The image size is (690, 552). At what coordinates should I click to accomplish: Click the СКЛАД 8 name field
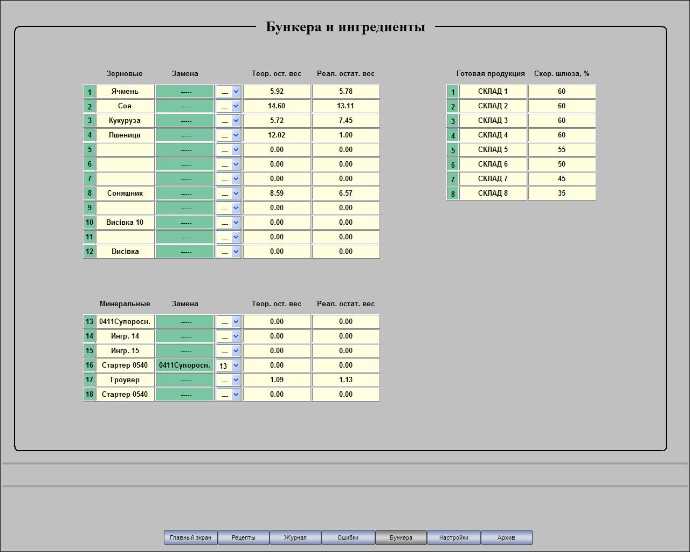pyautogui.click(x=493, y=194)
